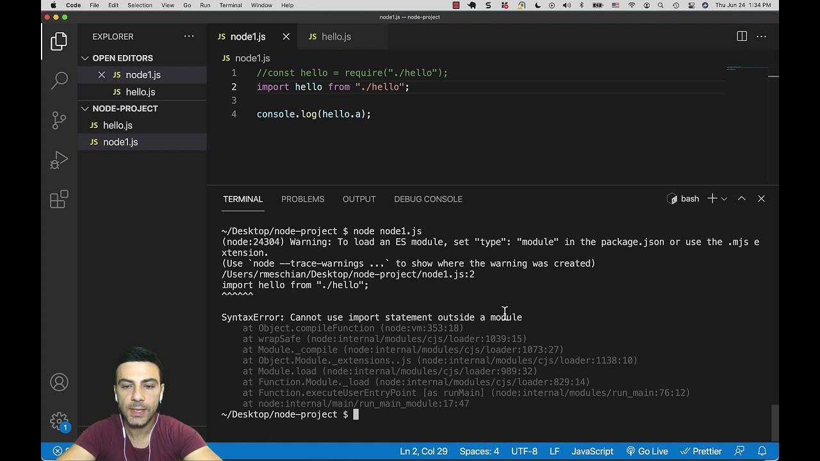Click the feedback icon in status bar
820x461 pixels.
click(740, 451)
